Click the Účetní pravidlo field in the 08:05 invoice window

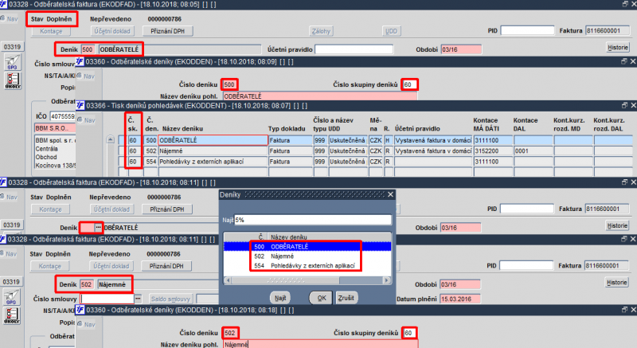[x=354, y=49]
